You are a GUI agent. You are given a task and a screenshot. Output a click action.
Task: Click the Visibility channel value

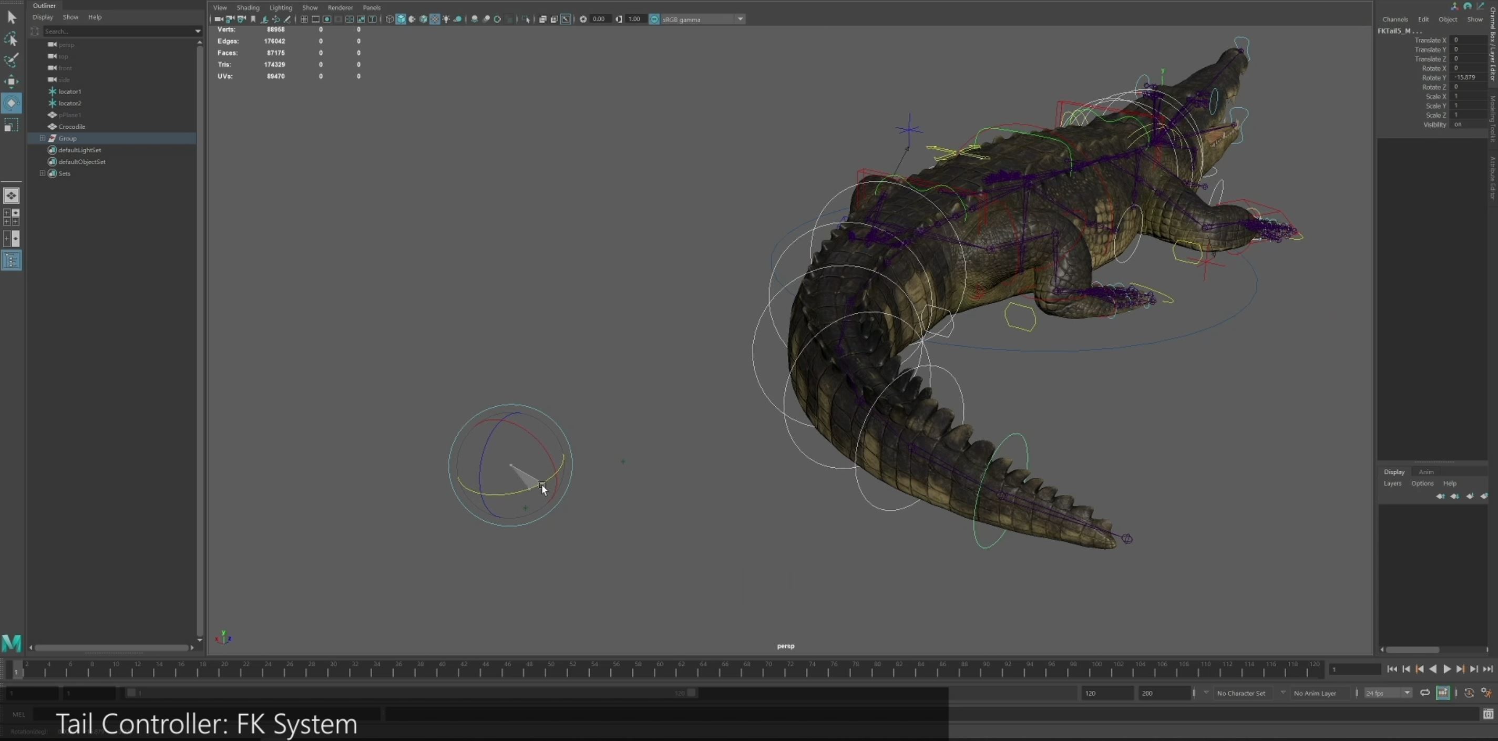(1470, 125)
